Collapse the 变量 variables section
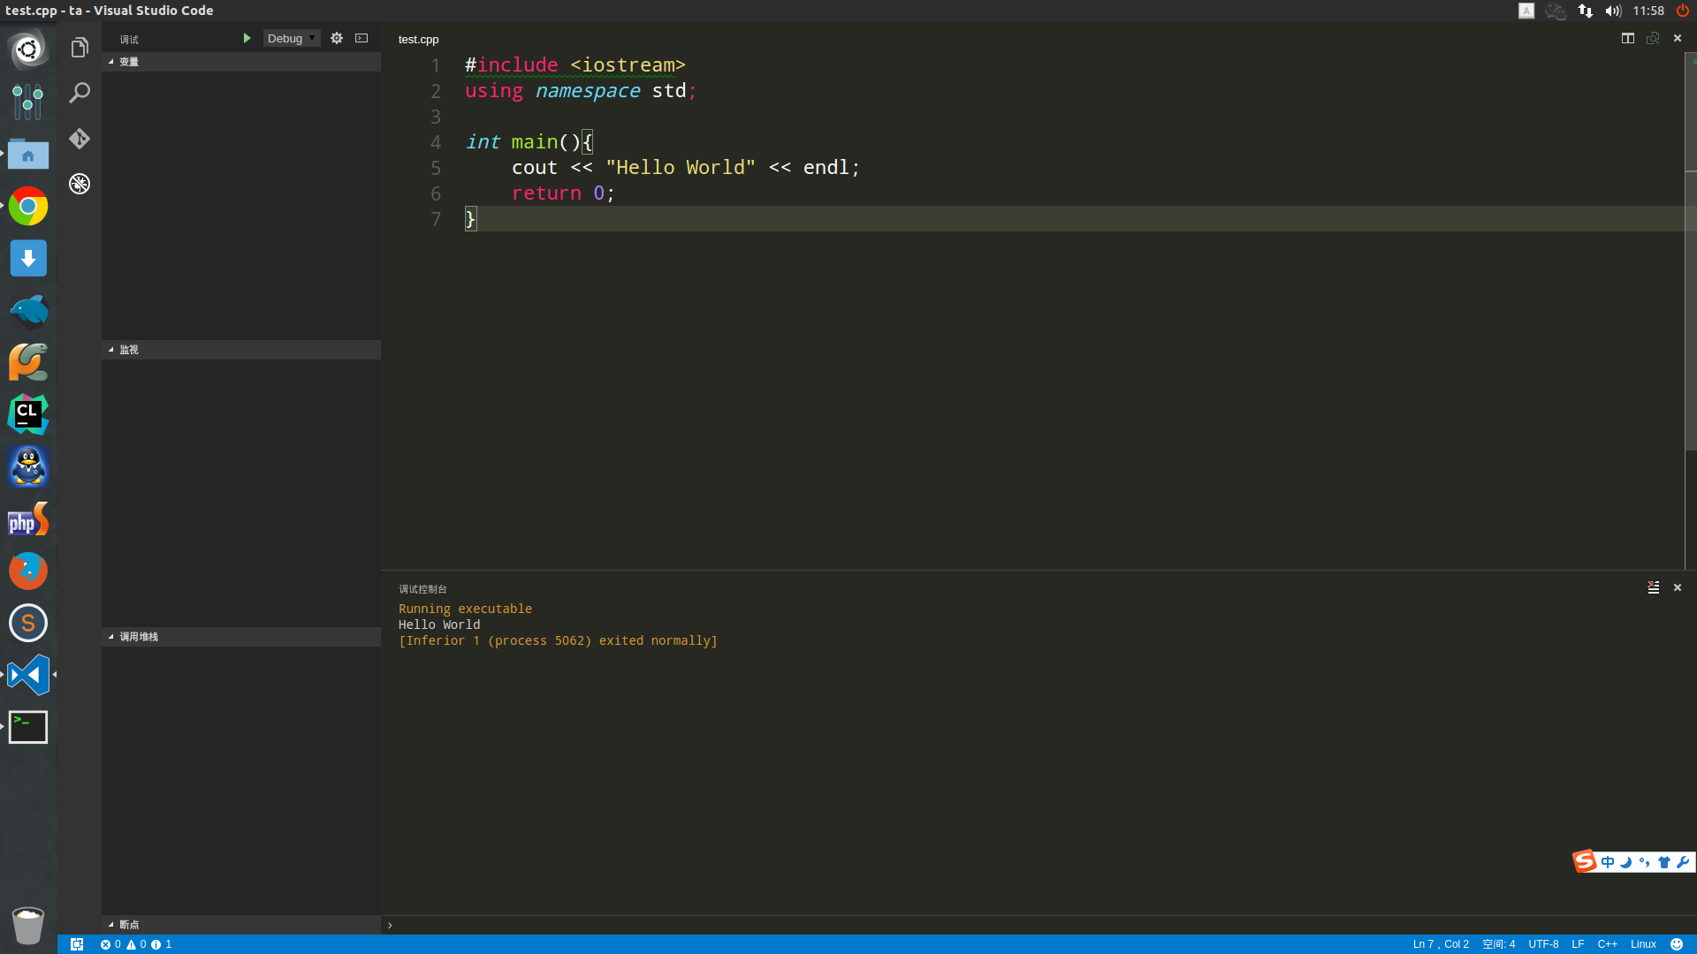The image size is (1697, 954). 129,62
